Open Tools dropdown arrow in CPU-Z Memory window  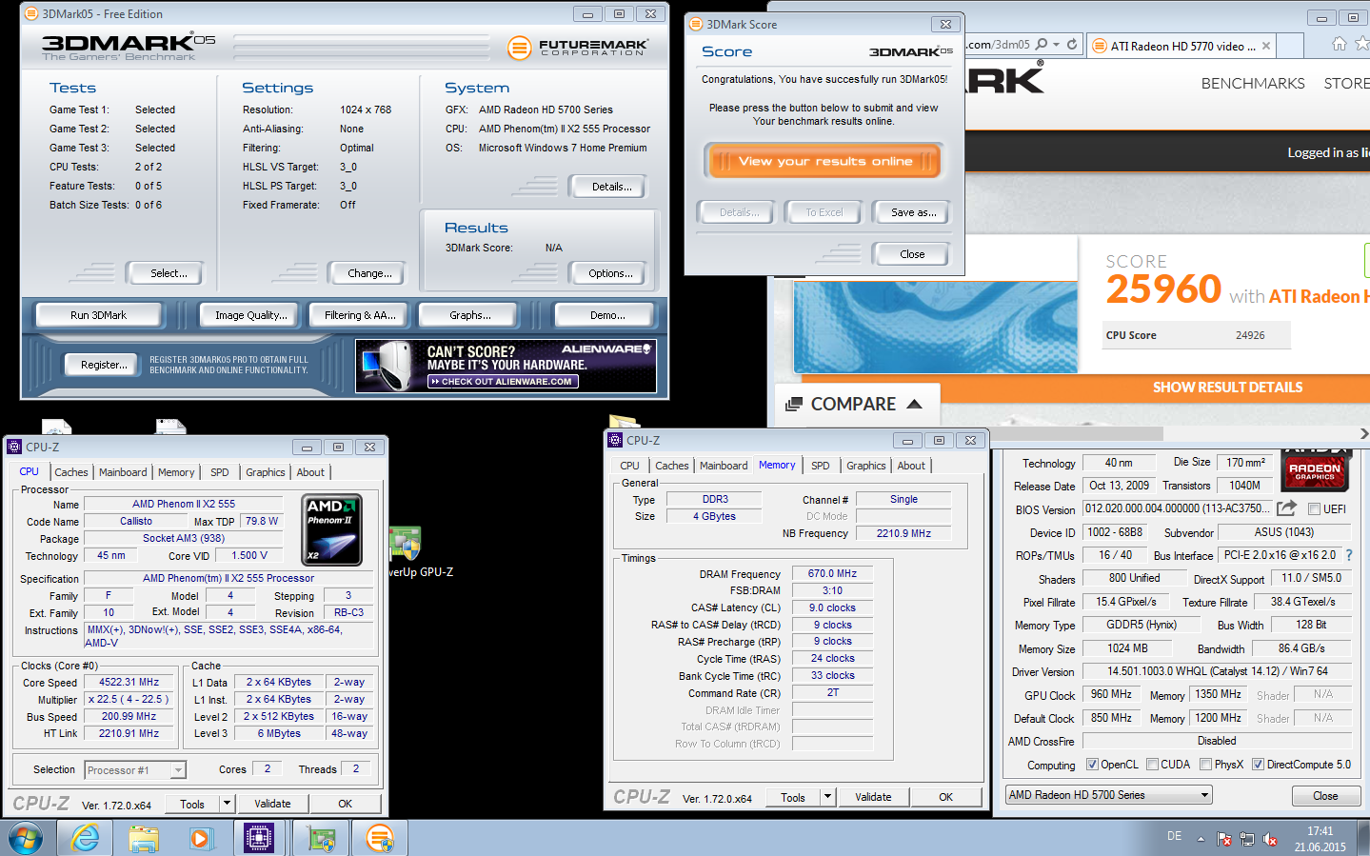tap(827, 797)
